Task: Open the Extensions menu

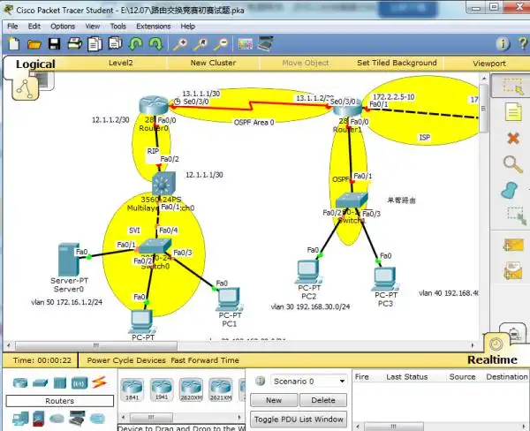Action: (x=153, y=26)
